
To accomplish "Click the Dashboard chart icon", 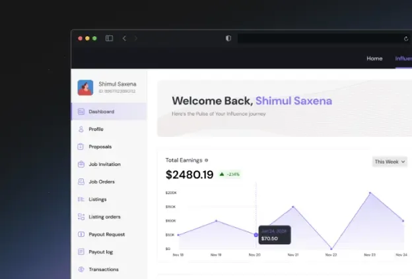I will click(81, 112).
